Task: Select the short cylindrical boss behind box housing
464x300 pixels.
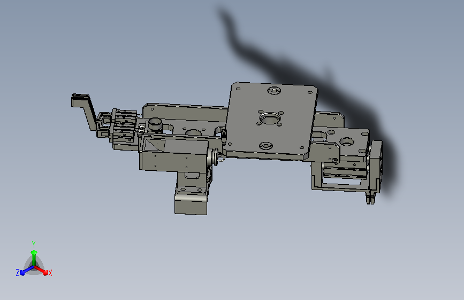Action: click(155, 125)
